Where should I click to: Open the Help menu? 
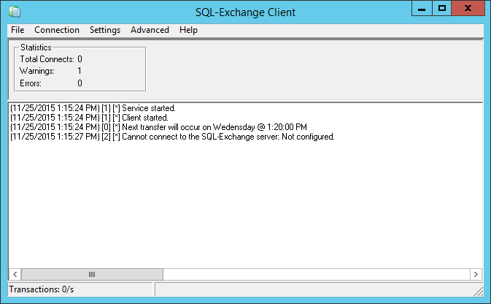tap(188, 30)
